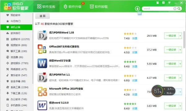This screenshot has width=186, height=111.
Task: Select 我的软件 in the sidebar
Action: 16,15
